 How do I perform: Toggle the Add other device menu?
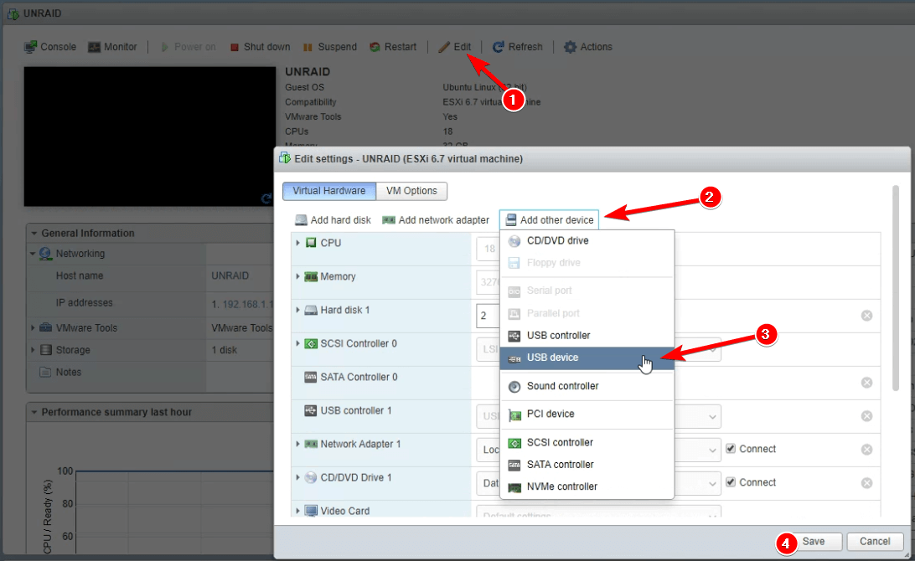click(549, 220)
